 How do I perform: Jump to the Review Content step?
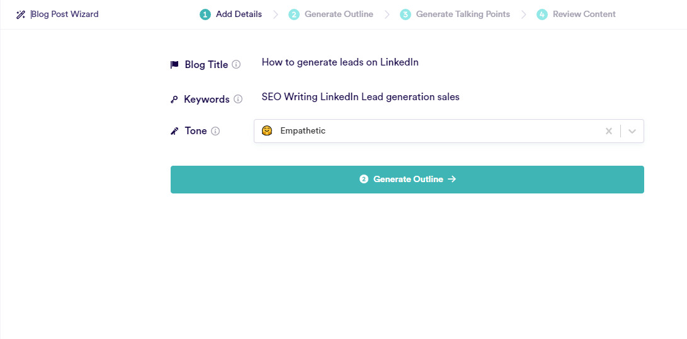(x=576, y=14)
